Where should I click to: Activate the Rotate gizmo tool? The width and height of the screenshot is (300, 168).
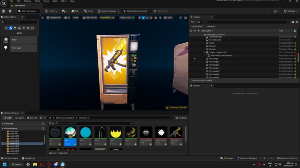coord(147,18)
